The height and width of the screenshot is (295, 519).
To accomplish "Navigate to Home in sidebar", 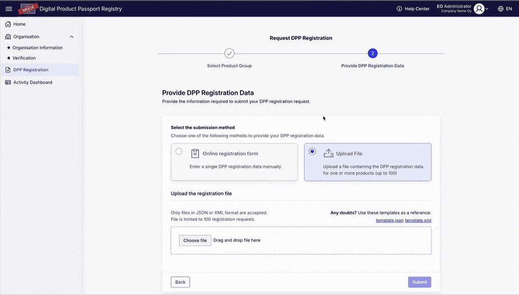I will (20, 24).
